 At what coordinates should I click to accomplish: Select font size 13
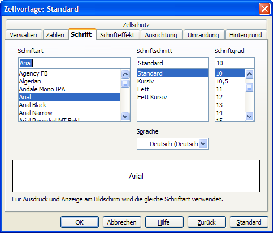230,105
